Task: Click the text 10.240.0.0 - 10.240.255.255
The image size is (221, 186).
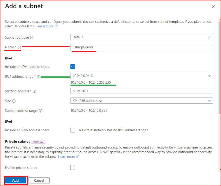Action: click(91, 83)
